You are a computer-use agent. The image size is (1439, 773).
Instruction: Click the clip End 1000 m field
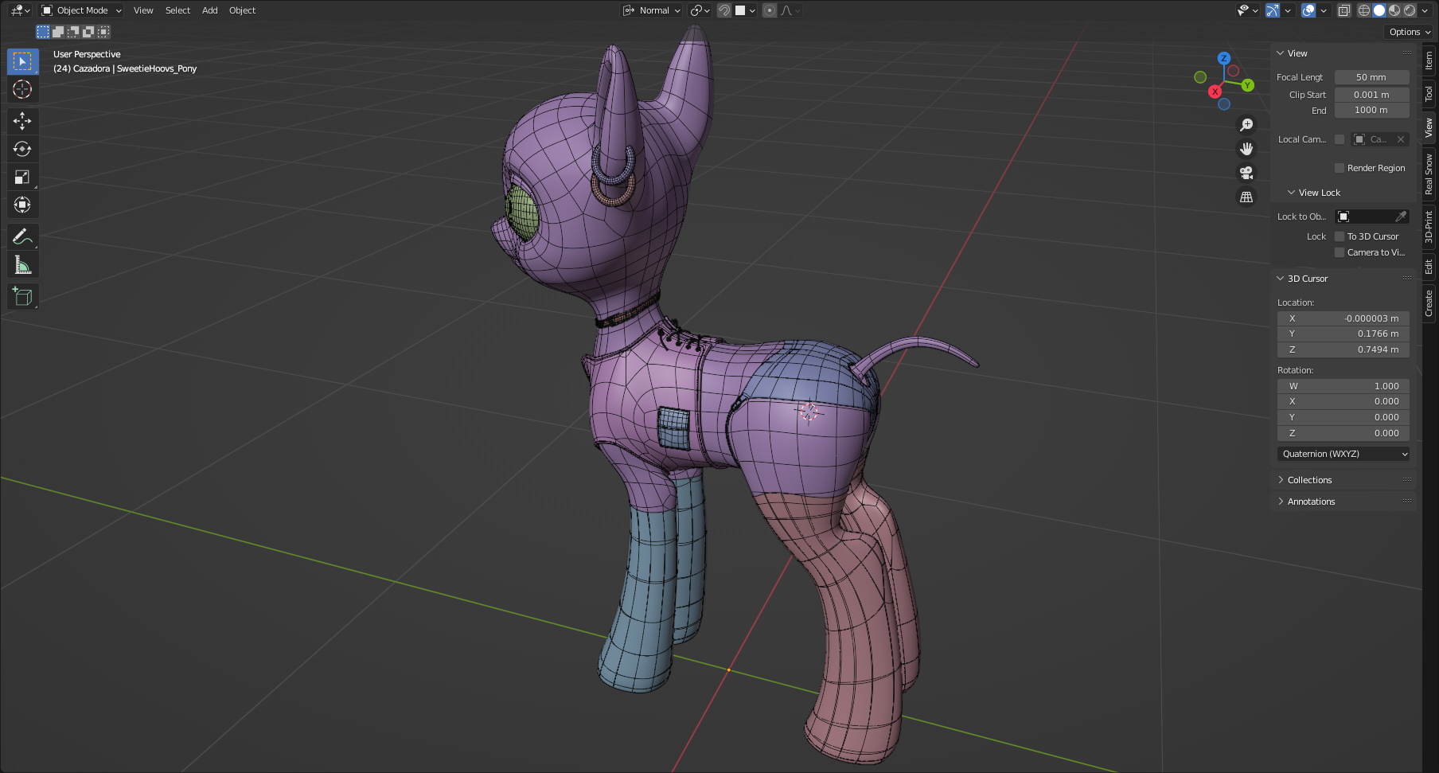(1372, 110)
